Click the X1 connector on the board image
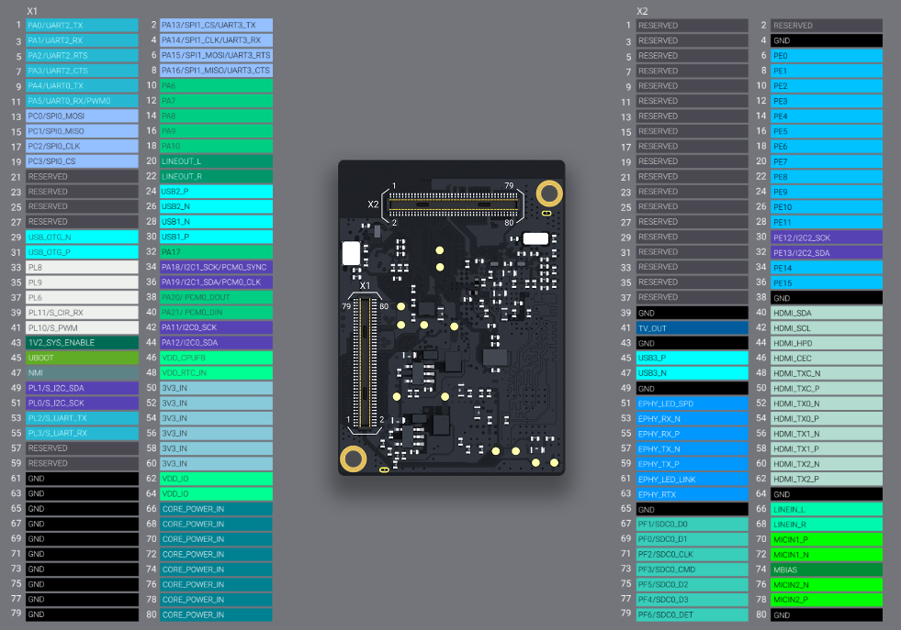 (365, 363)
